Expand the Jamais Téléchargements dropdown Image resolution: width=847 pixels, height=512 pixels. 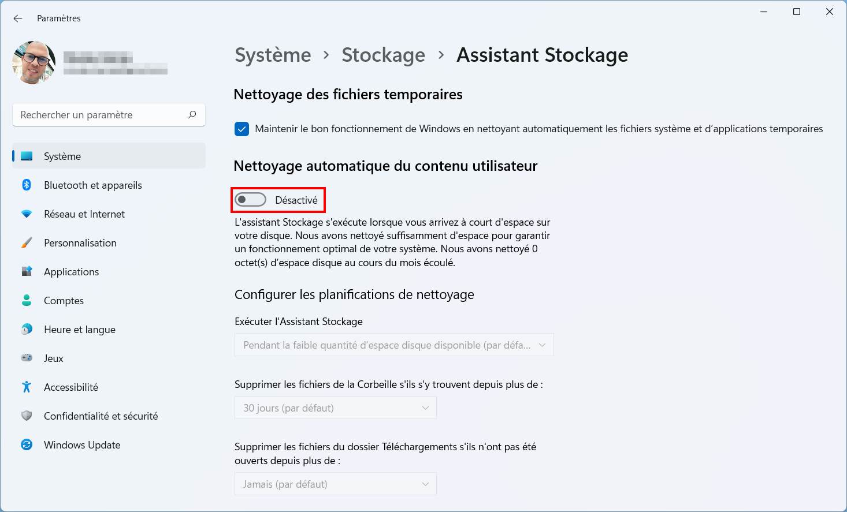tap(335, 484)
